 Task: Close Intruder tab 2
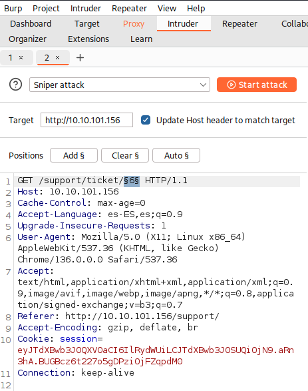click(57, 58)
